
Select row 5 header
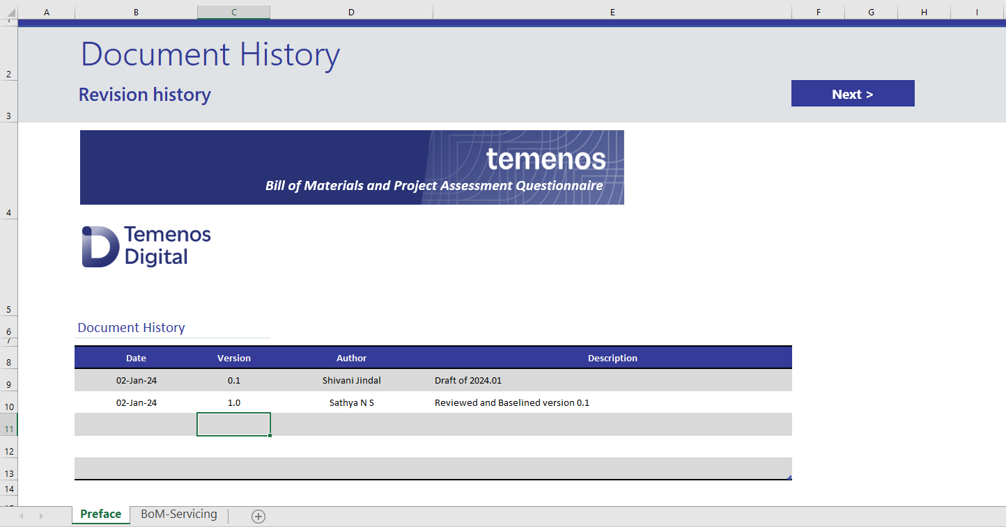pyautogui.click(x=8, y=268)
